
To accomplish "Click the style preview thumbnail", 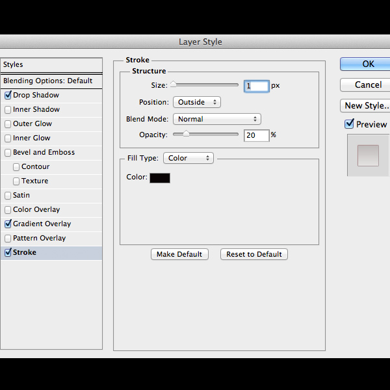I will (x=368, y=155).
